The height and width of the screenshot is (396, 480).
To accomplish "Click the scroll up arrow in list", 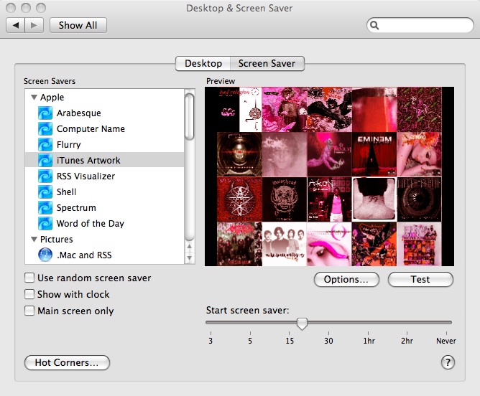I will point(190,246).
